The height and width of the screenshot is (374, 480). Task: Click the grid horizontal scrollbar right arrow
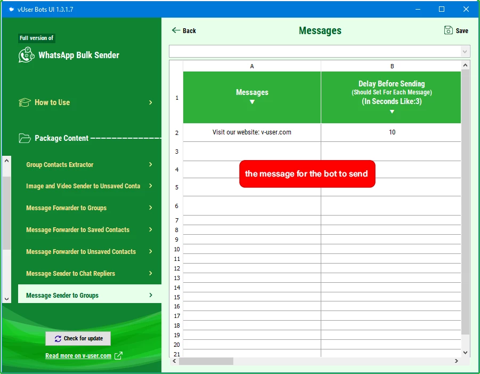coord(456,361)
